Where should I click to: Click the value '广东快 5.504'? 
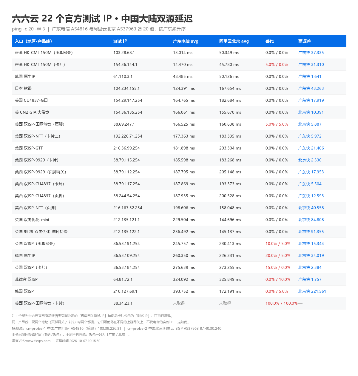pyautogui.click(x=310, y=184)
